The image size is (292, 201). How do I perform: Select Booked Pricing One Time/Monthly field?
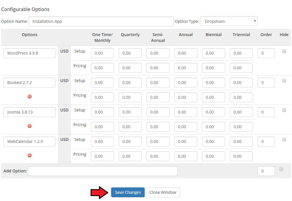(102, 97)
